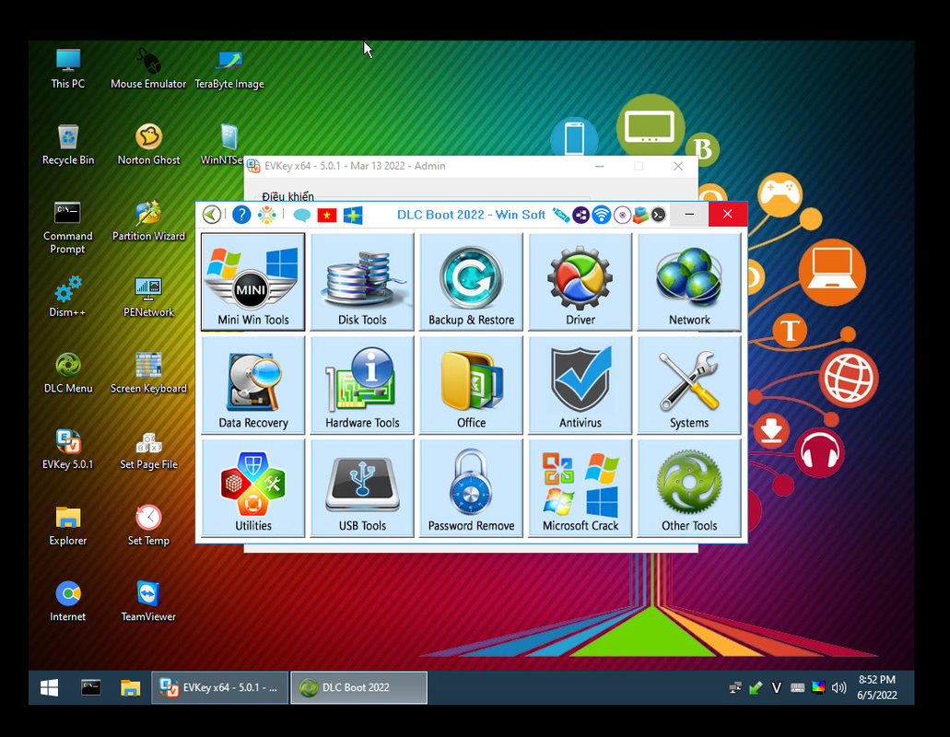Viewport: 950px width, 737px height.
Task: Select the EVKey 5.0.1 desktop shortcut
Action: click(68, 450)
